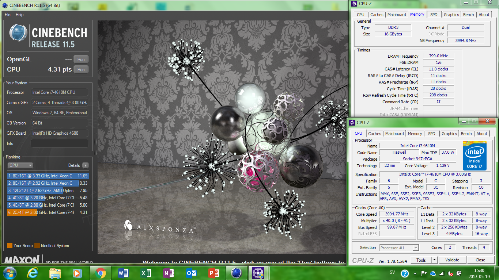The height and width of the screenshot is (280, 499).
Task: Select highlighted ranking row 2C/4T @ 3.00 GHz
Action: 48,212
